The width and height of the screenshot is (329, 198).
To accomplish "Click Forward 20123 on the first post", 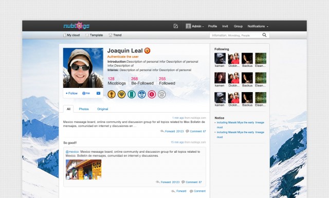I will tap(172, 131).
